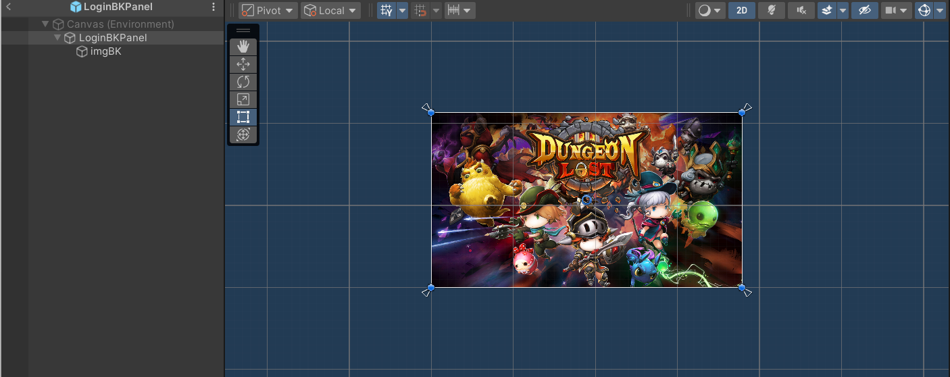Select Canvas (Environment) in hierarchy
The height and width of the screenshot is (377, 950).
120,24
